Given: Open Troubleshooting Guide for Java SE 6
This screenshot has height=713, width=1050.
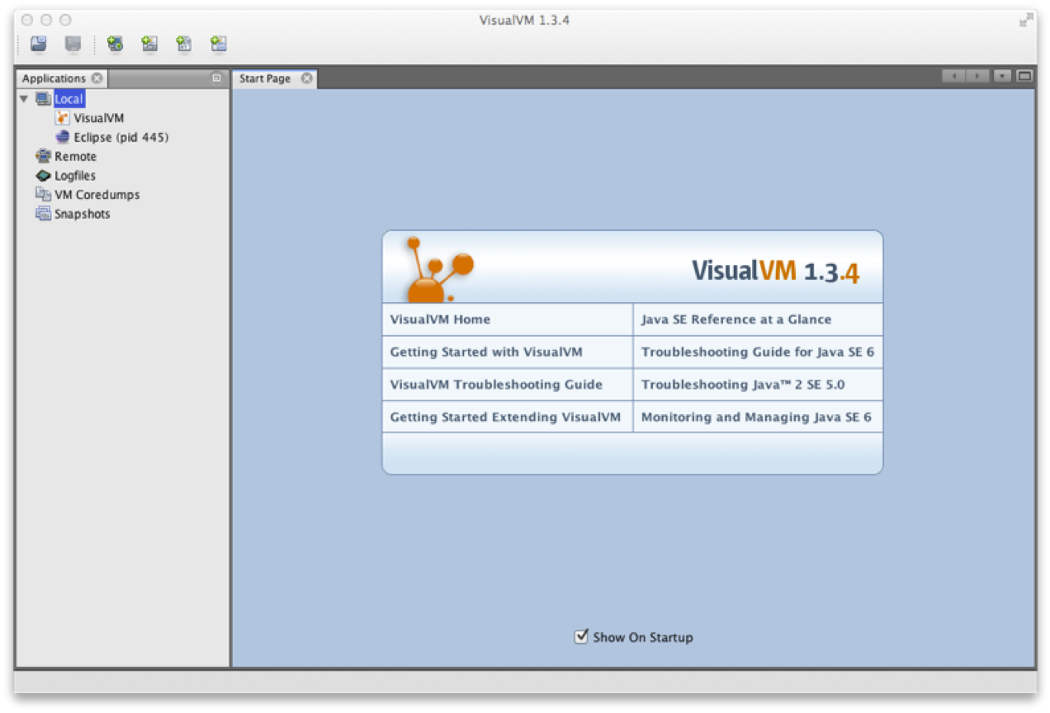Looking at the screenshot, I should click(x=758, y=352).
